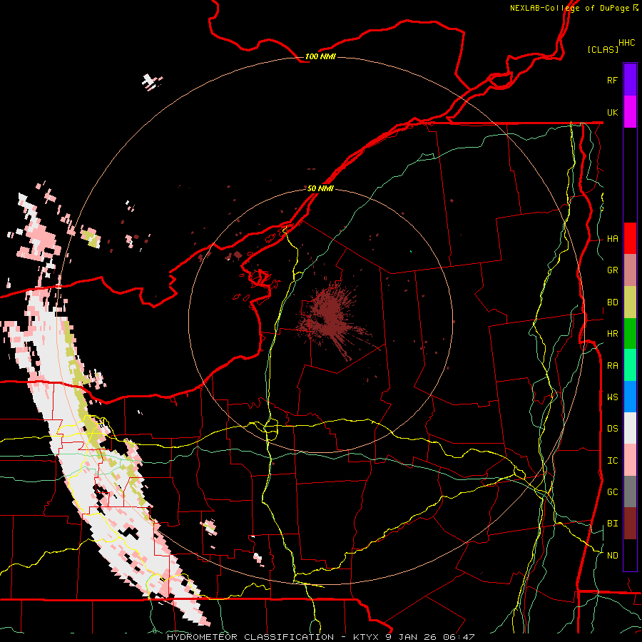Click the GR legend label

click(x=613, y=270)
